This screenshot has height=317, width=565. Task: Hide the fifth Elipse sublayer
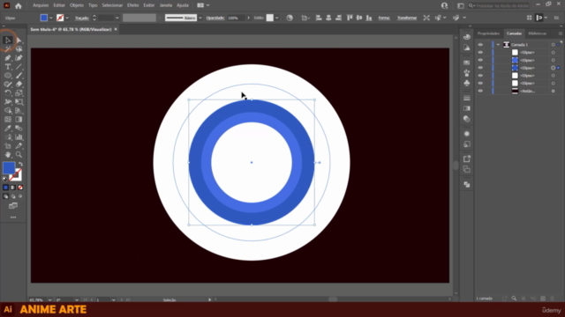point(480,84)
